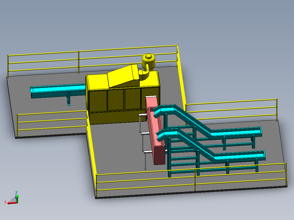Image resolution: width=294 pixels, height=220 pixels.
Task: Click the green Y axis on orientation triad
Action: point(17,199)
